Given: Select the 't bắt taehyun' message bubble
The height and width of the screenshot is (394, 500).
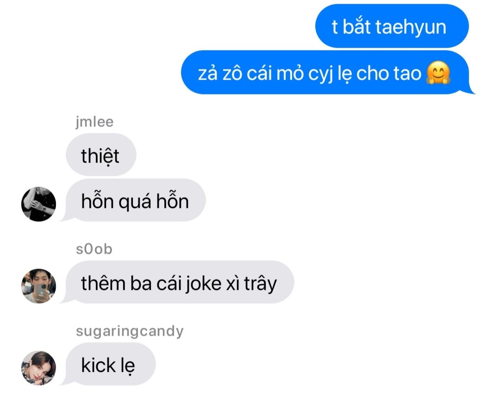Looking at the screenshot, I should point(392,26).
